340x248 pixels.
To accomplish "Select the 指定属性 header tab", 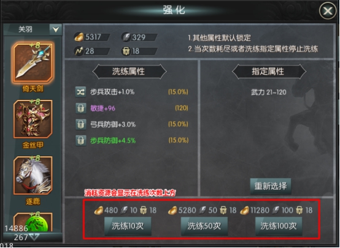I will tap(269, 72).
